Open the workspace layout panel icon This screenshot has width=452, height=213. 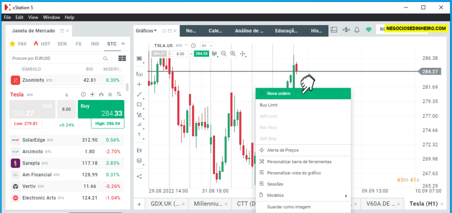334,29
